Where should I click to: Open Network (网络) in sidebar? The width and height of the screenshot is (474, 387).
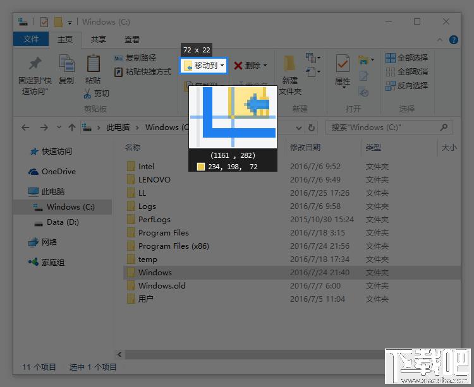43,242
